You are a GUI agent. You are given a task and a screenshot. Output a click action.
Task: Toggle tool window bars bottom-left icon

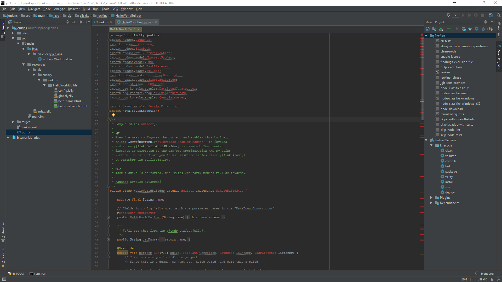[x=4, y=279]
